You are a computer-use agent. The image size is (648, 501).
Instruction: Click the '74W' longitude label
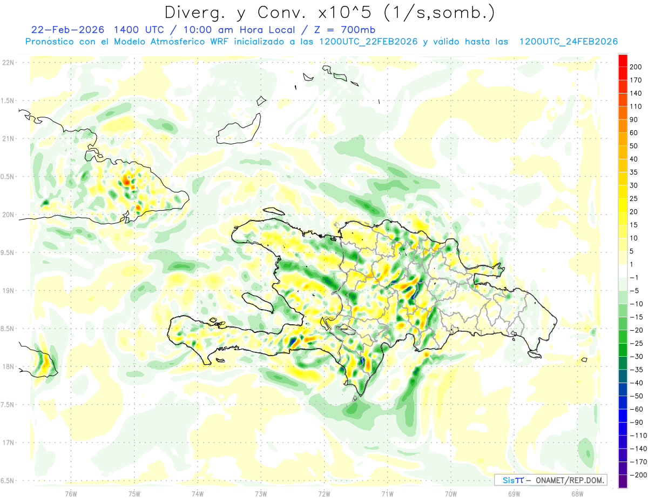coord(198,493)
